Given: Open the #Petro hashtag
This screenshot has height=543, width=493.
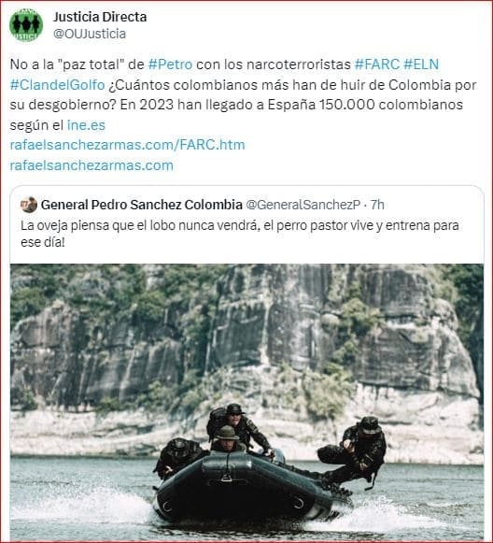Looking at the screenshot, I should pyautogui.click(x=170, y=64).
